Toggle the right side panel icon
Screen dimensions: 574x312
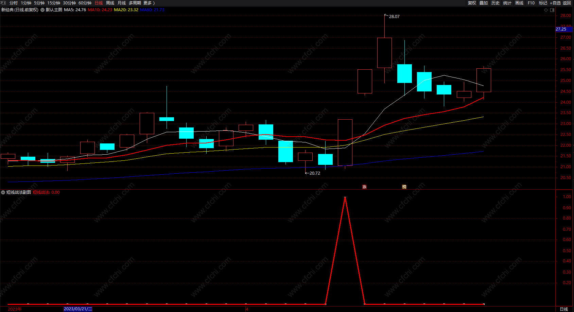coord(552,10)
